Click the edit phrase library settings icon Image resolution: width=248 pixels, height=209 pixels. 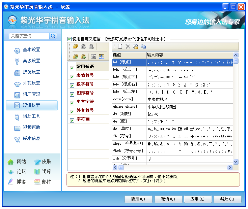(x=83, y=46)
